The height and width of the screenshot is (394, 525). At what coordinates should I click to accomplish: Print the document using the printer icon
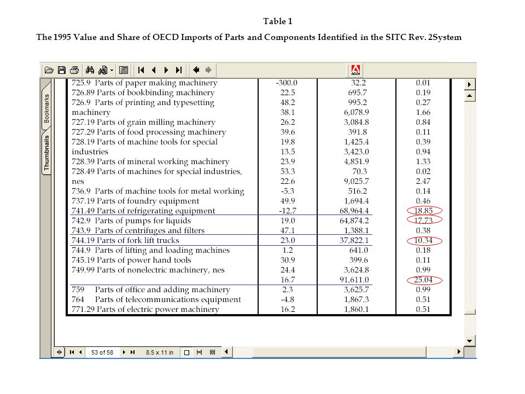coord(74,70)
